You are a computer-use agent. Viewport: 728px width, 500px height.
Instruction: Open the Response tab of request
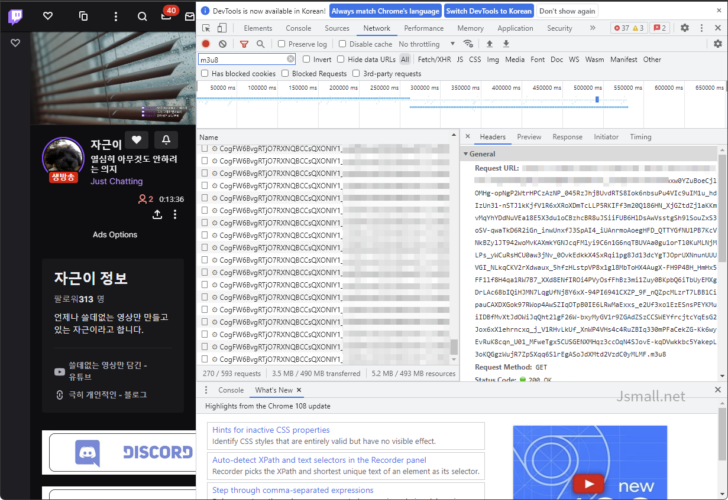coord(568,137)
